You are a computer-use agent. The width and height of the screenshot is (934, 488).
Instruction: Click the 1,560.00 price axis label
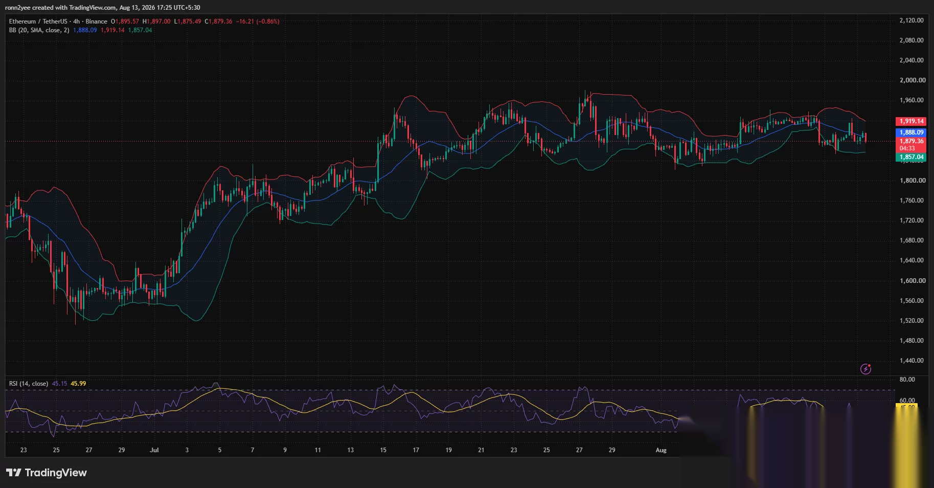coord(912,301)
